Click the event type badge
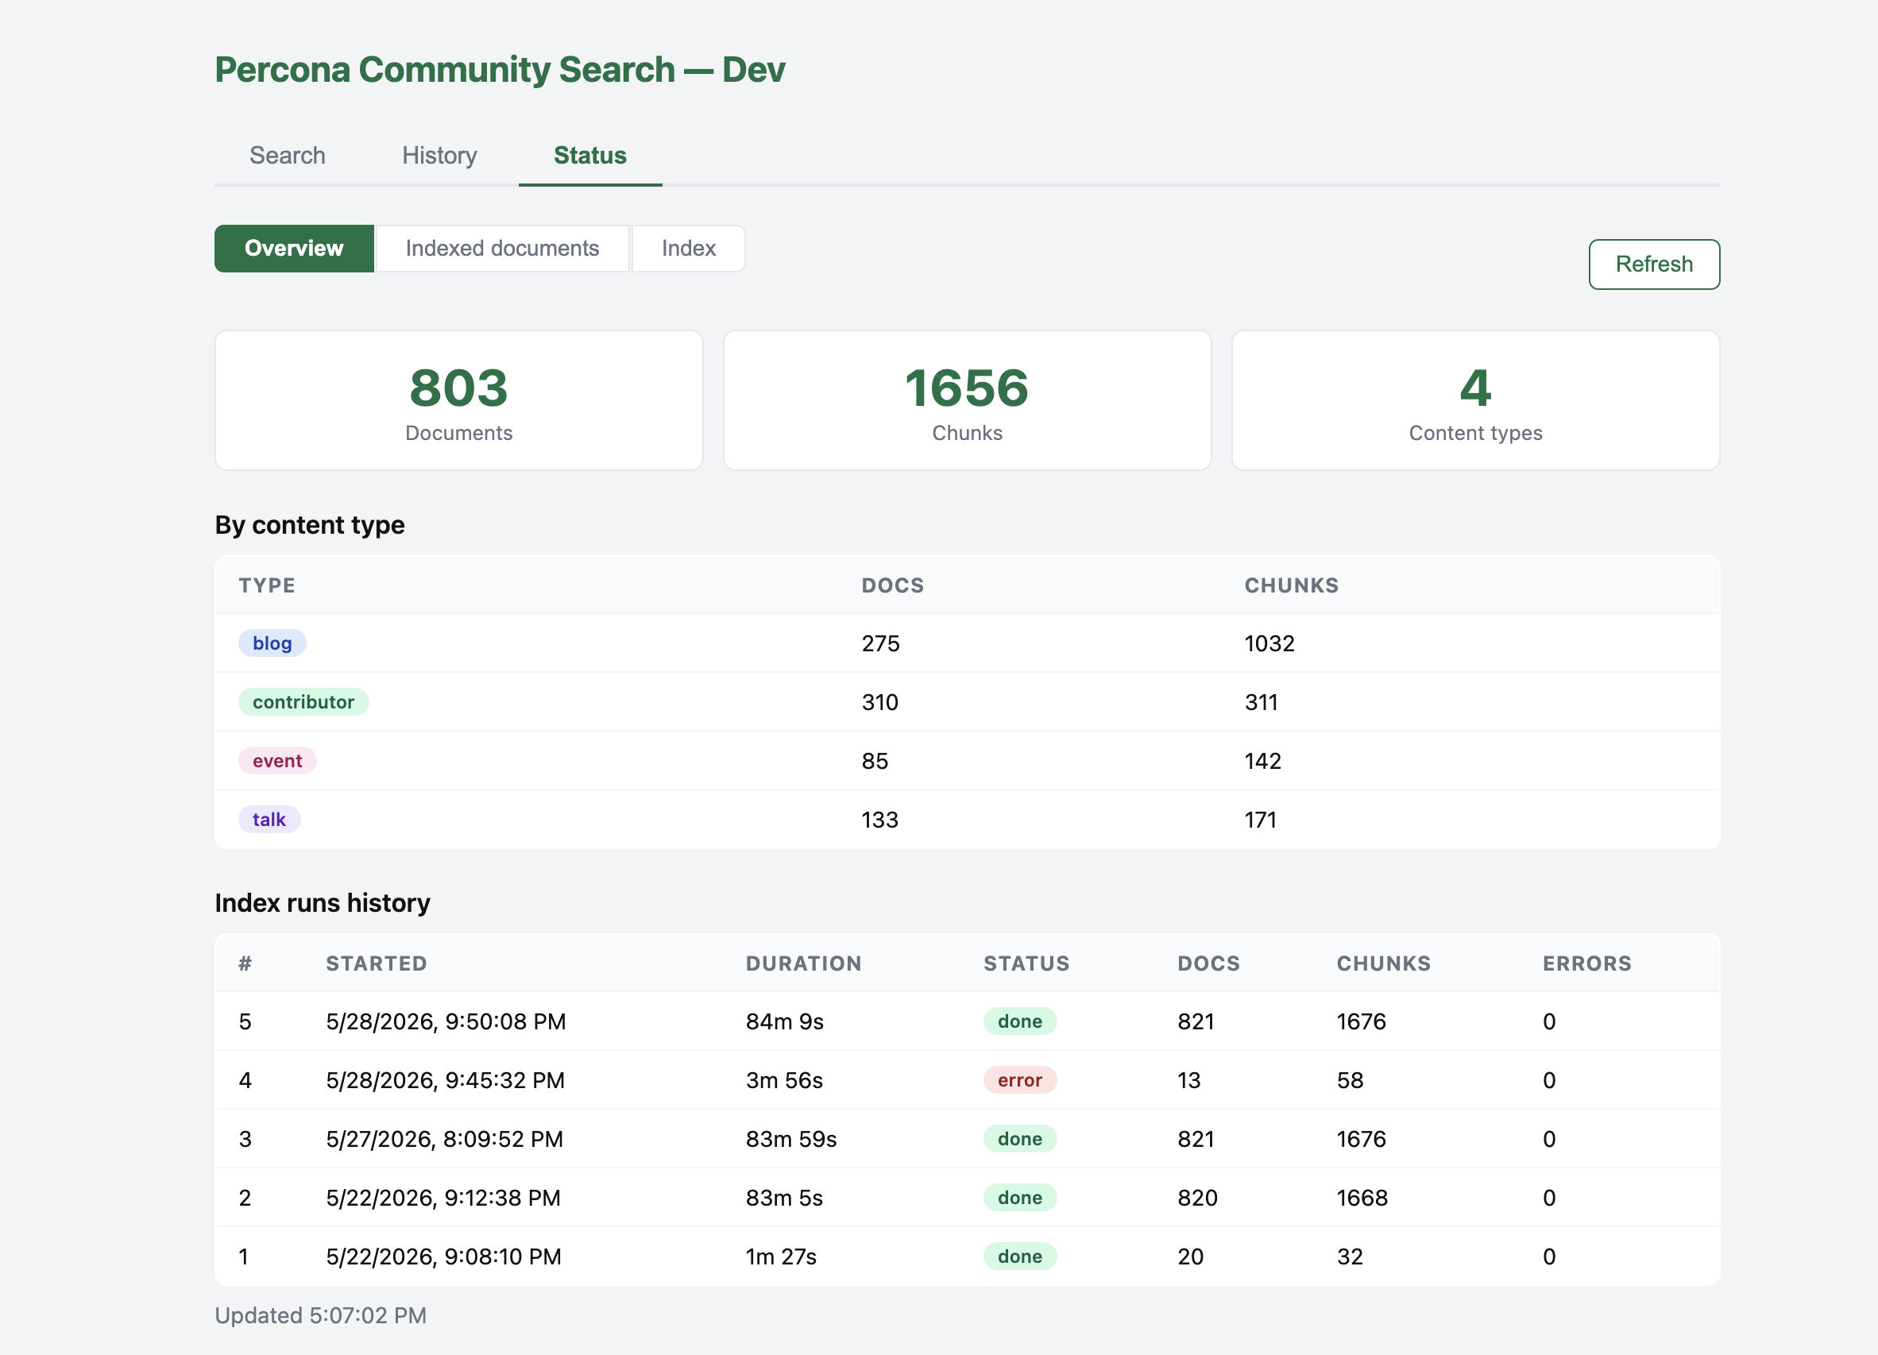 pos(277,761)
